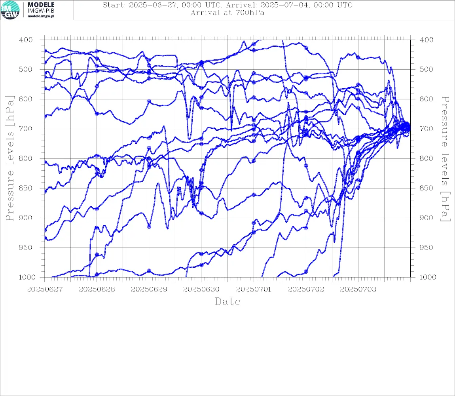Click the 20250627 date label
This screenshot has height=396, width=455.
coord(44,289)
